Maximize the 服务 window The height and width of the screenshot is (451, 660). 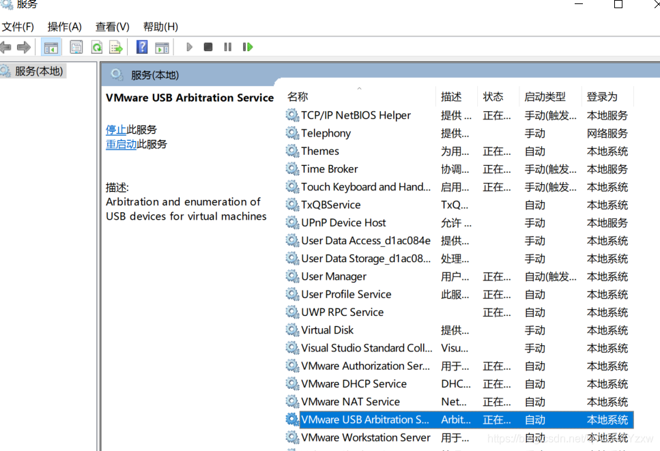(x=618, y=4)
